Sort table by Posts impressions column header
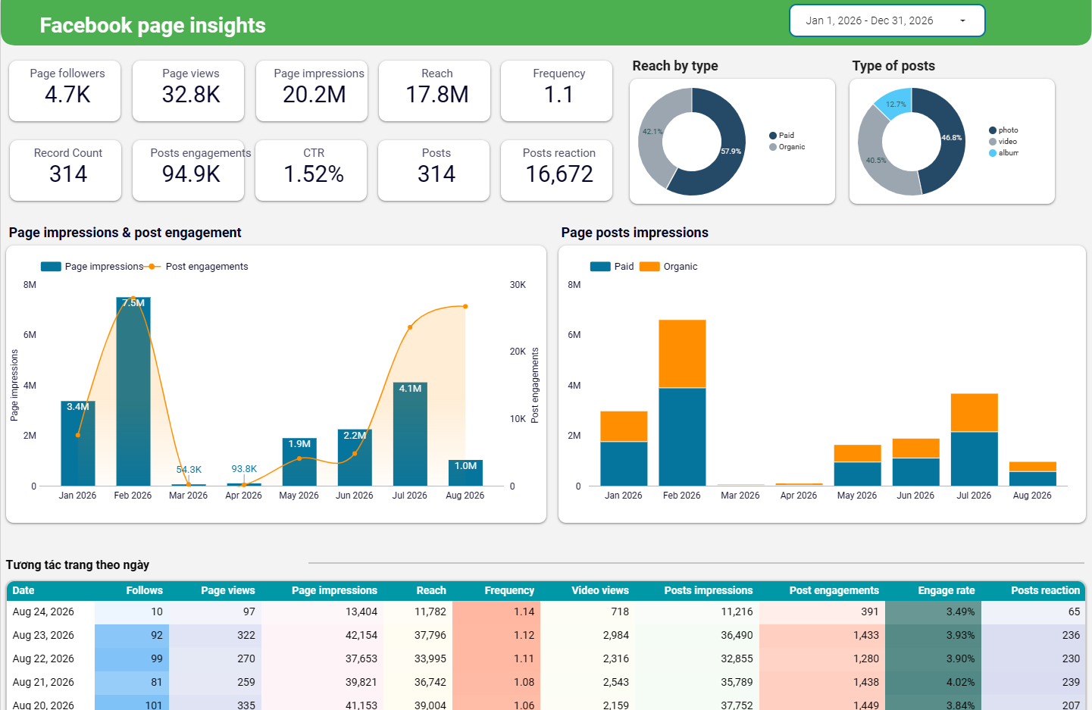The image size is (1092, 710). pos(709,590)
